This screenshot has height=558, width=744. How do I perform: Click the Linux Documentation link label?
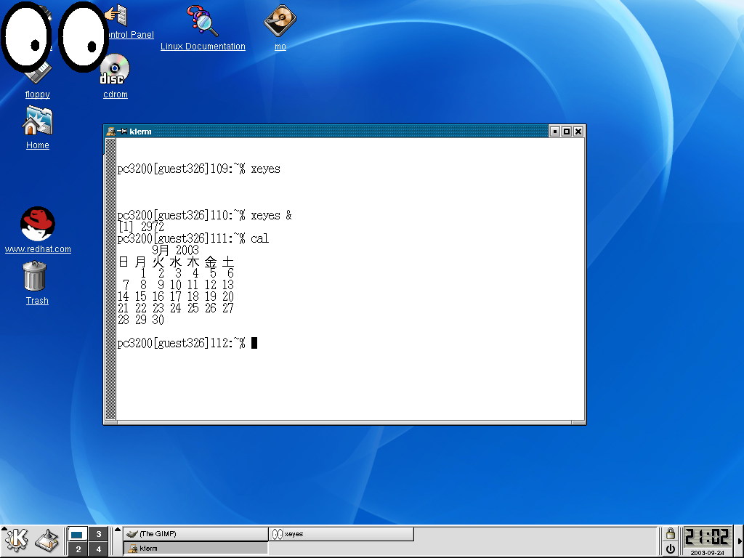pos(203,46)
